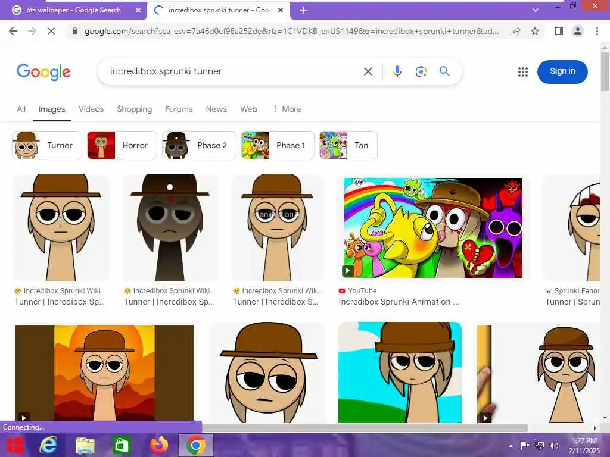The height and width of the screenshot is (457, 610).
Task: Clear the search query with X
Action: 368,71
